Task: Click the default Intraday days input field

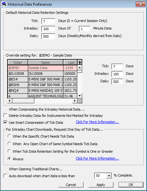Action: (48, 29)
